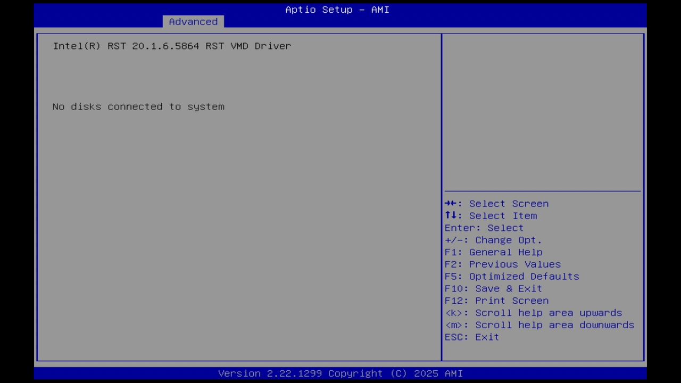The width and height of the screenshot is (681, 383).
Task: Click the Intel RST VMD Driver title
Action: (x=171, y=46)
